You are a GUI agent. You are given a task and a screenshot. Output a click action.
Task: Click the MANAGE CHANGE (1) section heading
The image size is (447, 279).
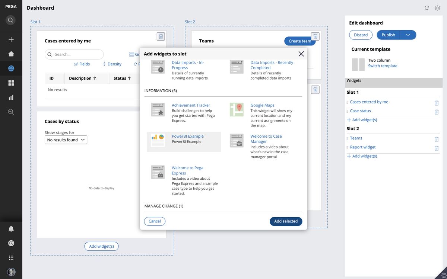164,206
